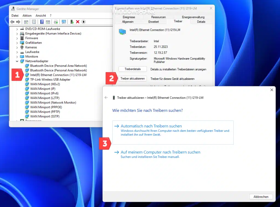The width and height of the screenshot is (280, 207).
Task: Expand the Laufwerke node
Action: click(x=17, y=52)
